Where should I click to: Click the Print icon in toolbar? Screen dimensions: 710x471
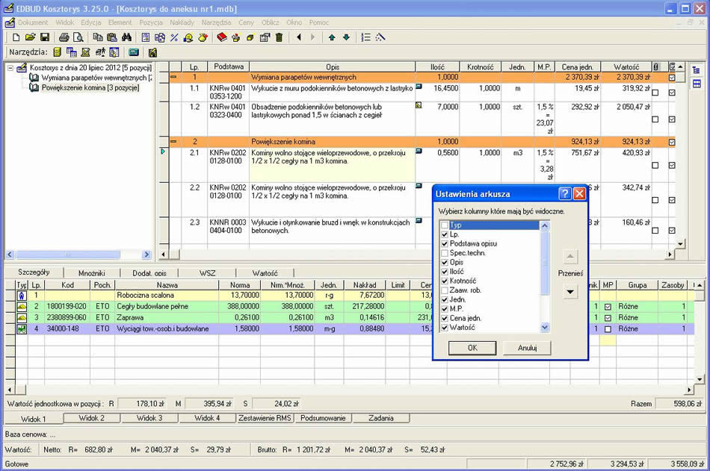pos(64,37)
